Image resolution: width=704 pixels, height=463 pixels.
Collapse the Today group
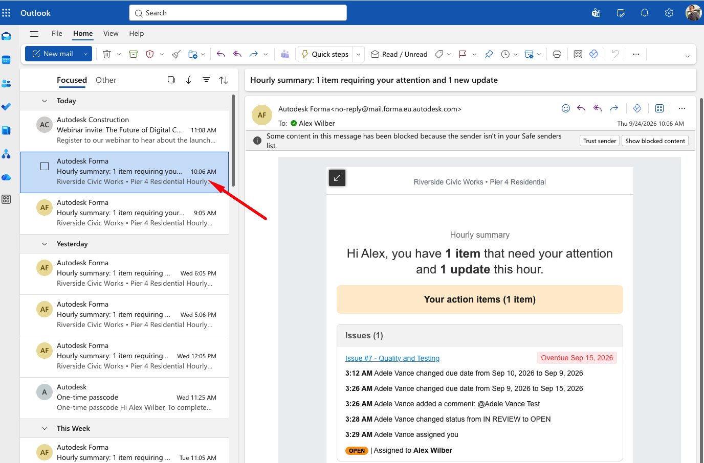pyautogui.click(x=45, y=101)
